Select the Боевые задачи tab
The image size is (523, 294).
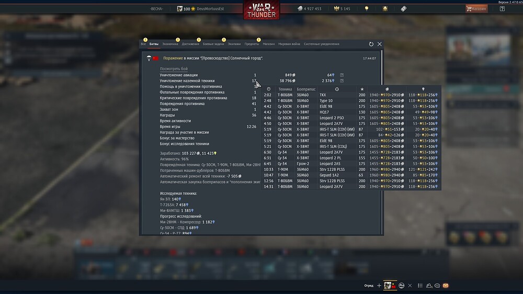click(214, 44)
